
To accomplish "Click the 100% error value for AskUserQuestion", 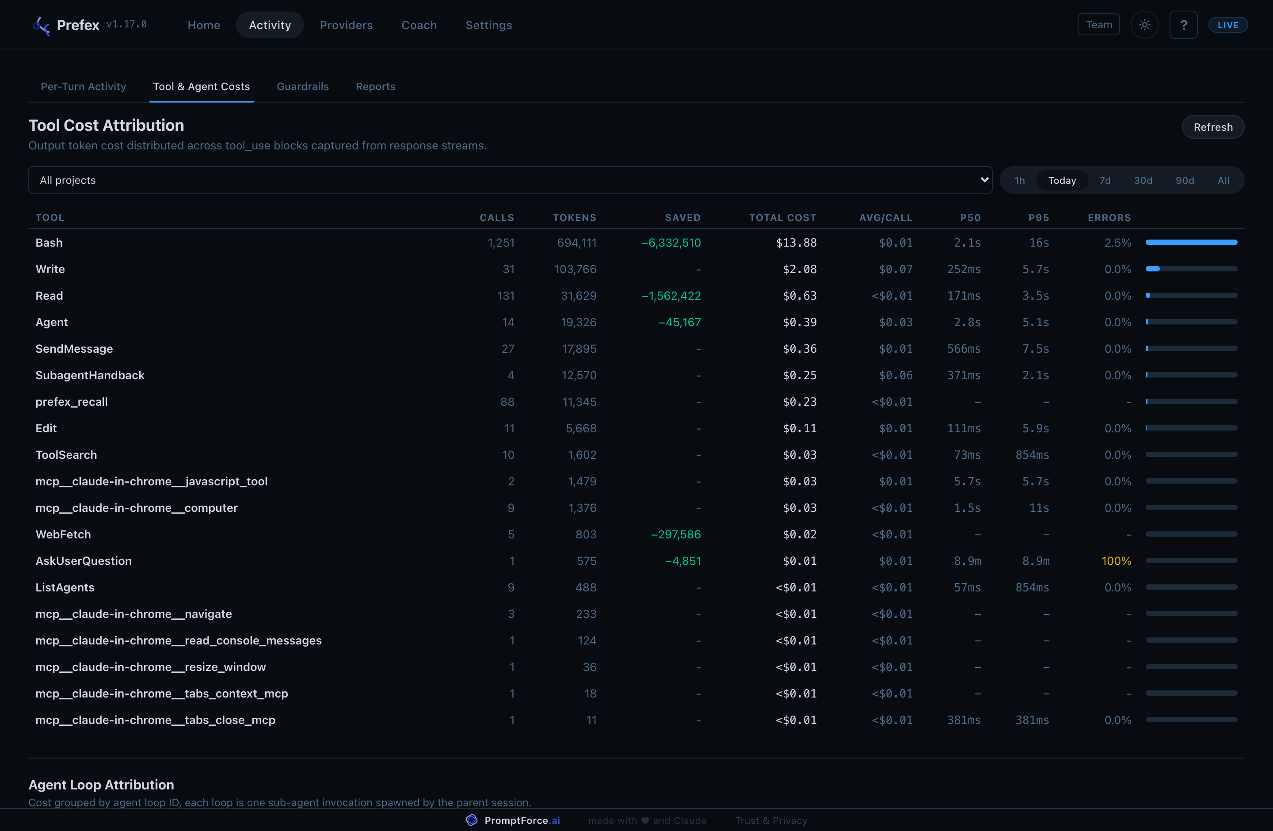I will click(1116, 561).
